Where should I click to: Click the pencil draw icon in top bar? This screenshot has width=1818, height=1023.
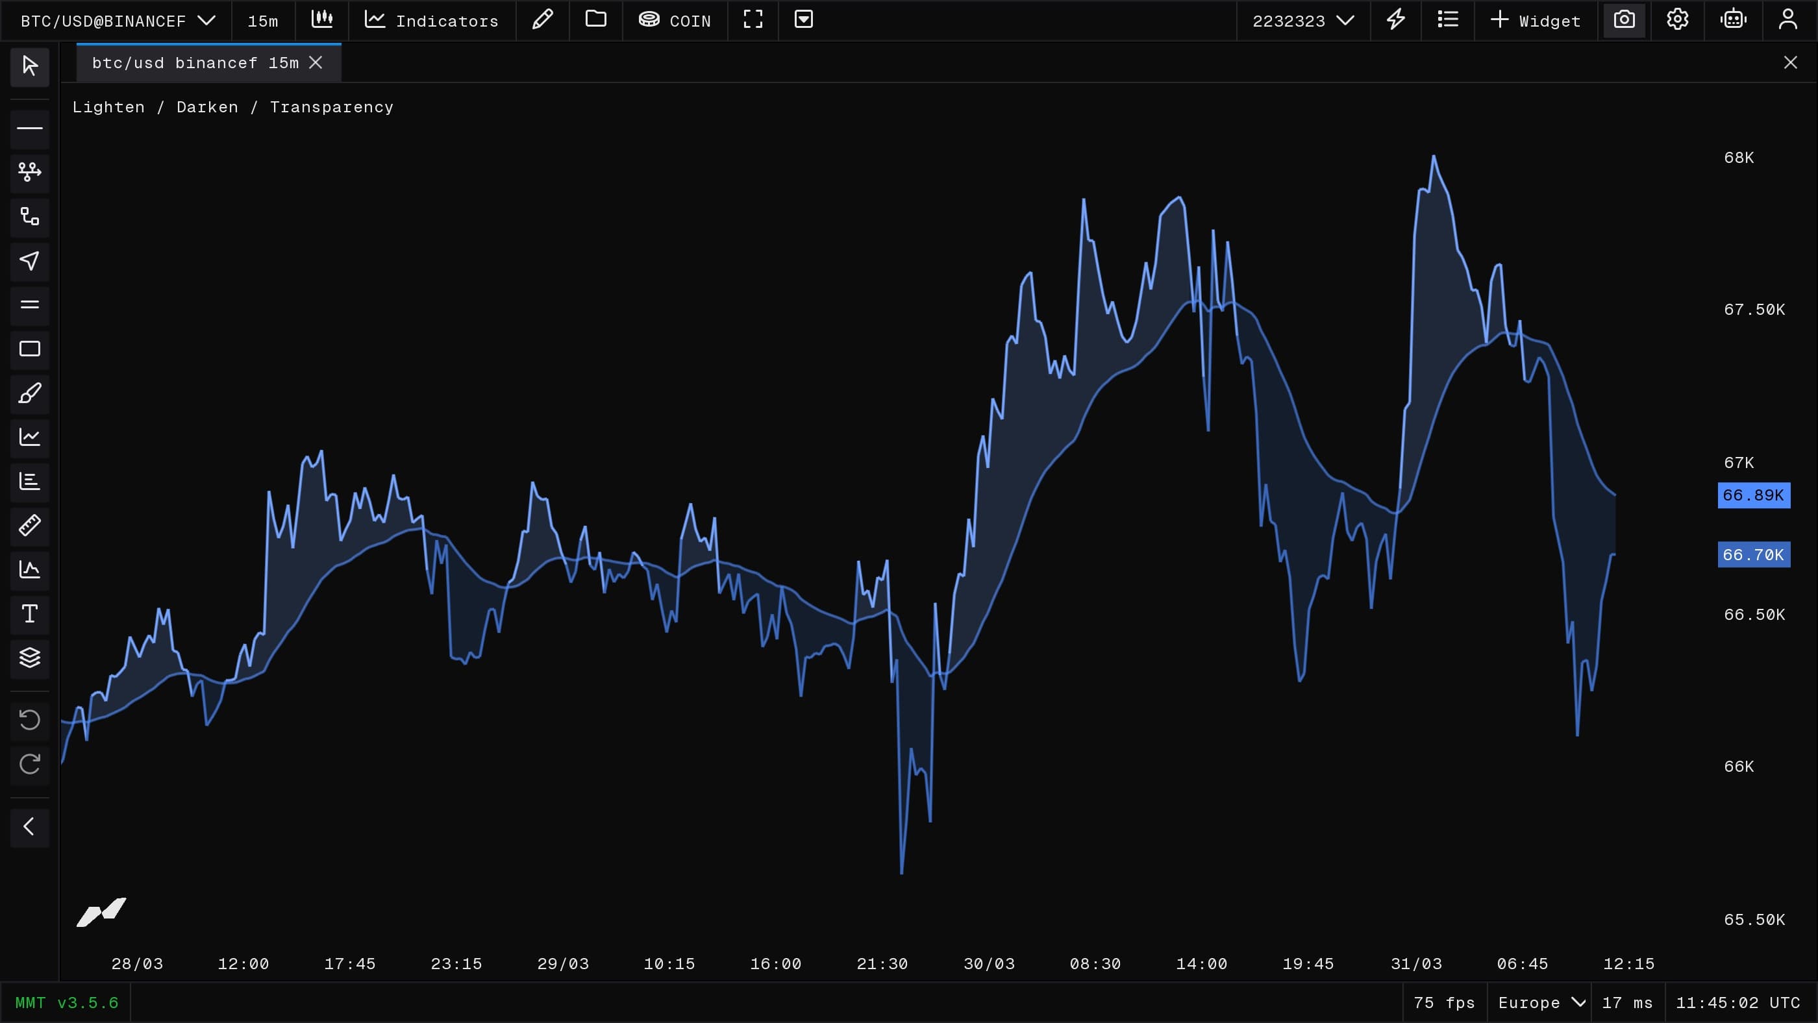542,19
